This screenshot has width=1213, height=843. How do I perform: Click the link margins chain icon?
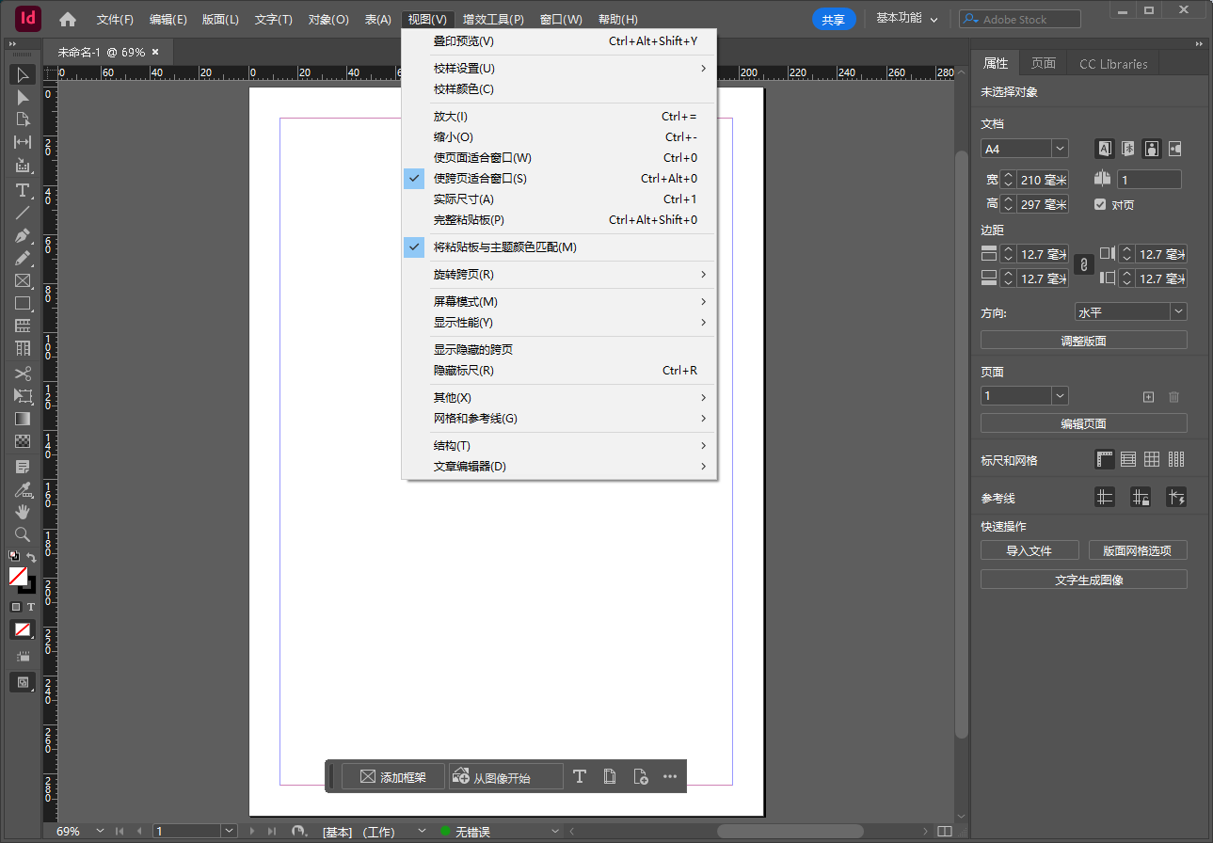click(1083, 265)
